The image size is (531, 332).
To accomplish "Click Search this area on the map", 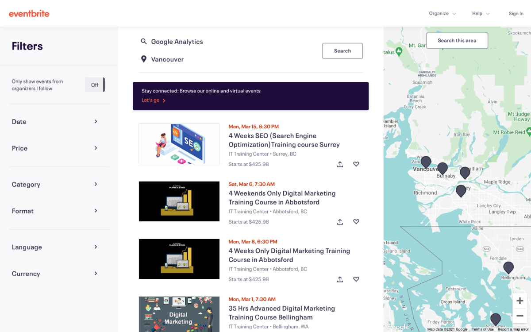I will [457, 40].
